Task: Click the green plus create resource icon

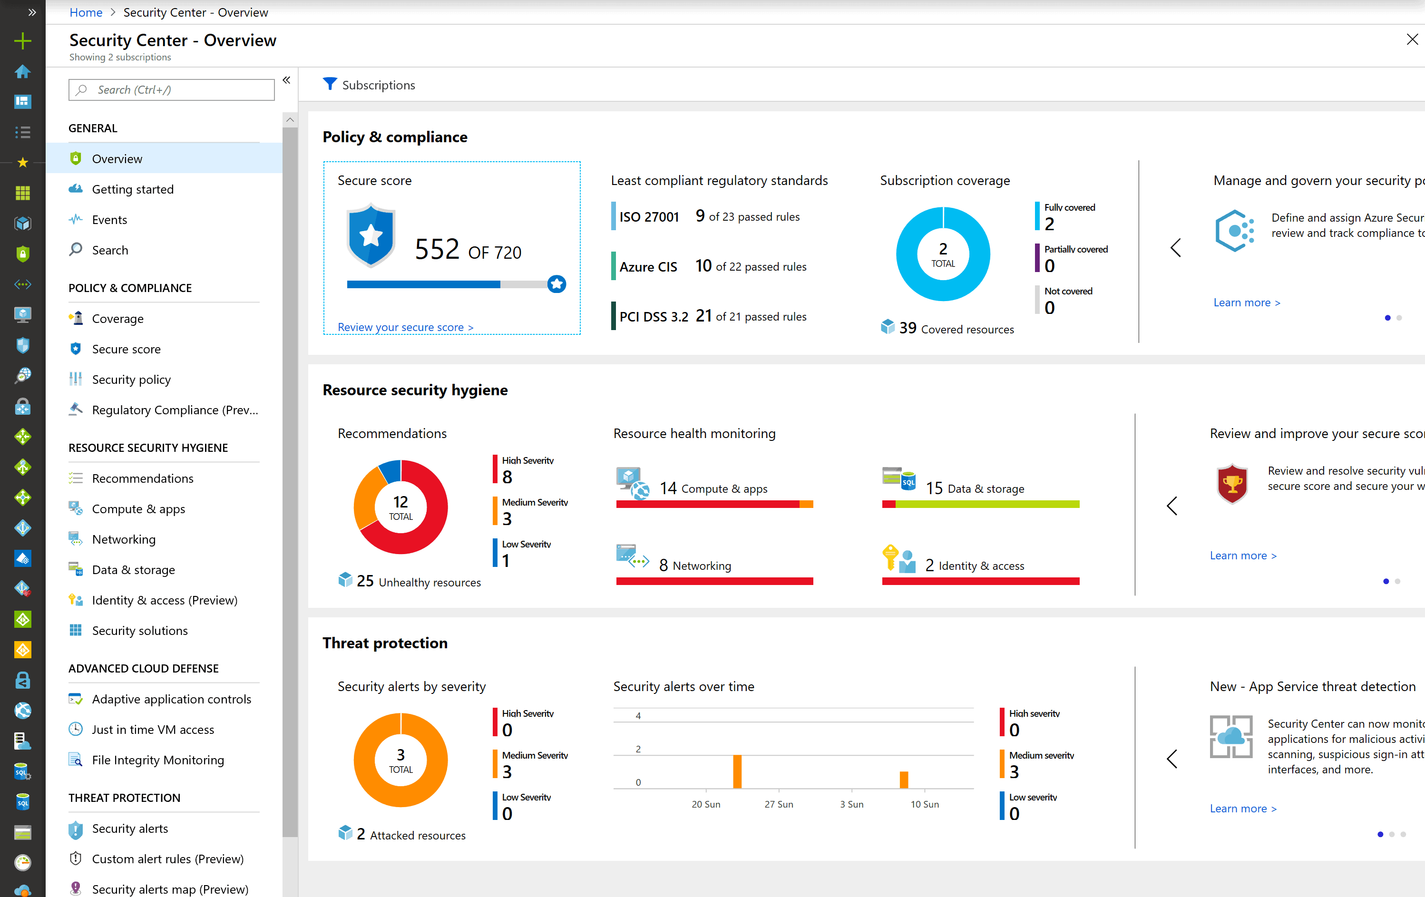Action: [x=22, y=41]
